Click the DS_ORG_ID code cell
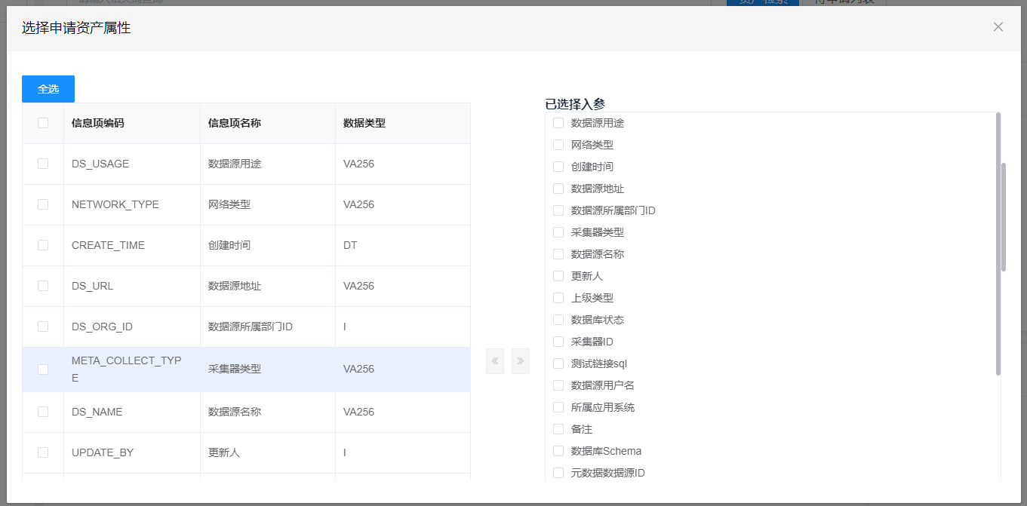This screenshot has height=506, width=1027. click(132, 327)
